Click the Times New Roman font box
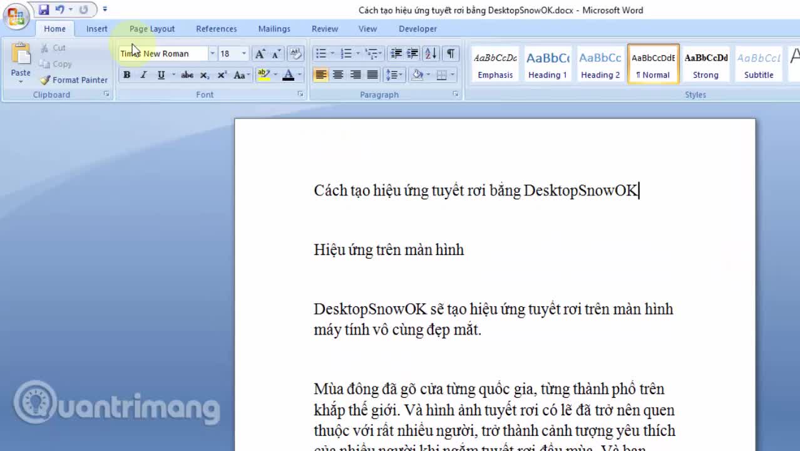The height and width of the screenshot is (451, 800). pyautogui.click(x=163, y=53)
